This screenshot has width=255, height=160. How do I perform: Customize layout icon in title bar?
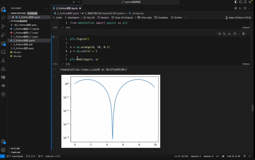pyautogui.click(x=250, y=2)
